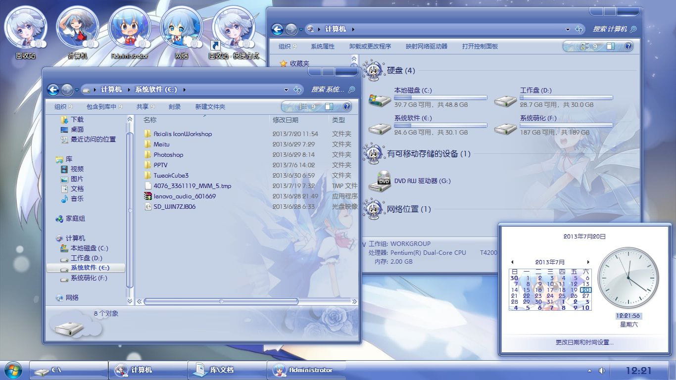Open the 网络 desktop icon
Viewport: 676px width, 380px height.
coord(181,27)
